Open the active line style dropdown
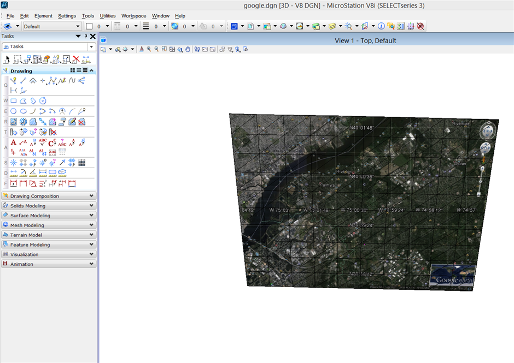Screen dimensions: 514x363 (x=136, y=26)
